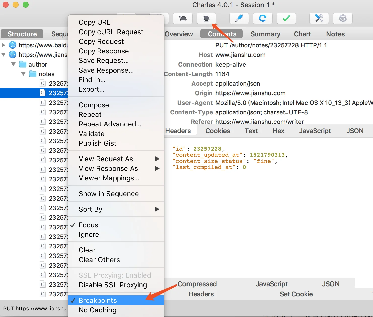Open the View Response As submenu
Screen dimensions: 373x317
click(116, 168)
